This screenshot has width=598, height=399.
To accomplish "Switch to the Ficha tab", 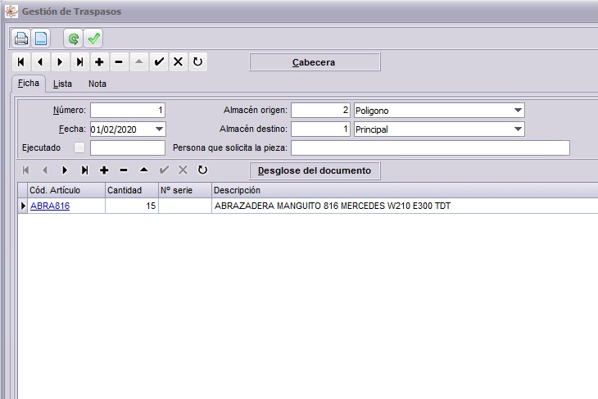I will (x=29, y=83).
